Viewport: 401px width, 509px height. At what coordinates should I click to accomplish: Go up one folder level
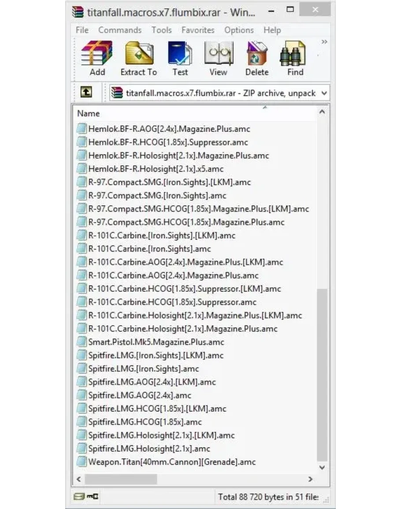86,93
